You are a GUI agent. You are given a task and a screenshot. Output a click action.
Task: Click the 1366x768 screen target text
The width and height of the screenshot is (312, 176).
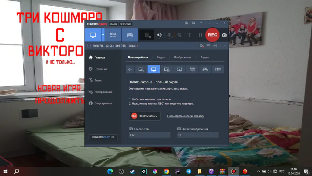coord(115,46)
